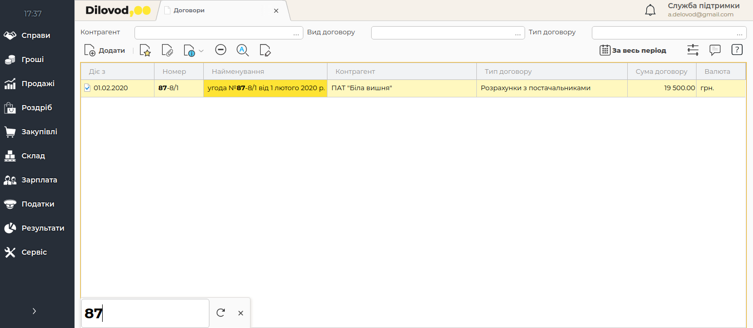Click the document attachment paperclip icon
Image resolution: width=753 pixels, height=328 pixels.
click(167, 50)
